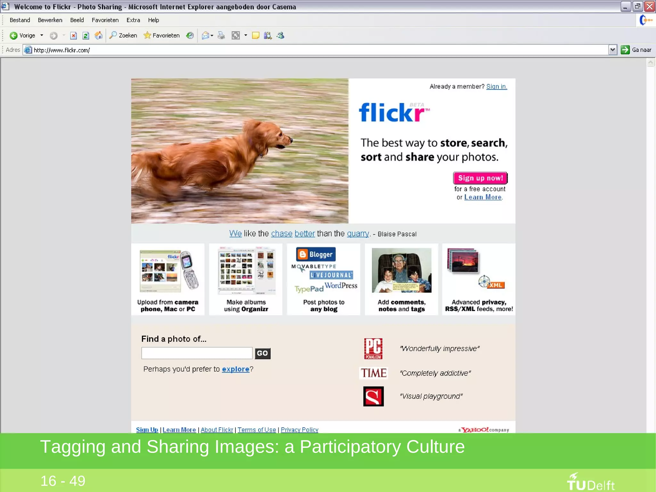Click the scrollbar up arrow
This screenshot has width=656, height=492.
[x=651, y=62]
